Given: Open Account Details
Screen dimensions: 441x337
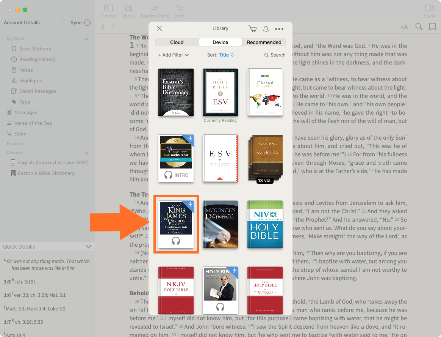Looking at the screenshot, I should [x=22, y=23].
